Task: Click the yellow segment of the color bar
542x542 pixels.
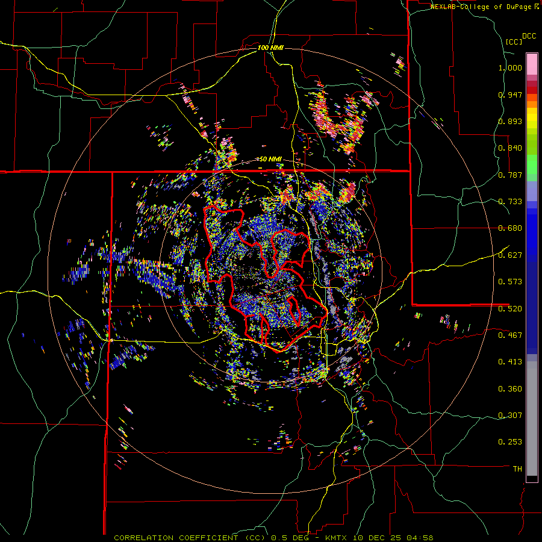Action: click(x=532, y=119)
